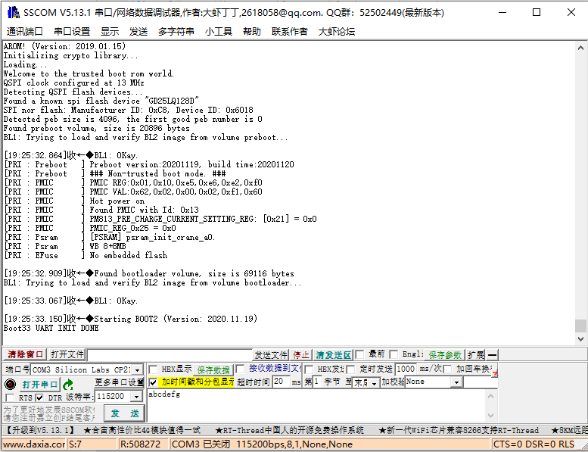Viewport: 588px width, 452px height.
Task: Click the abcdefg send text area
Action: [316, 406]
